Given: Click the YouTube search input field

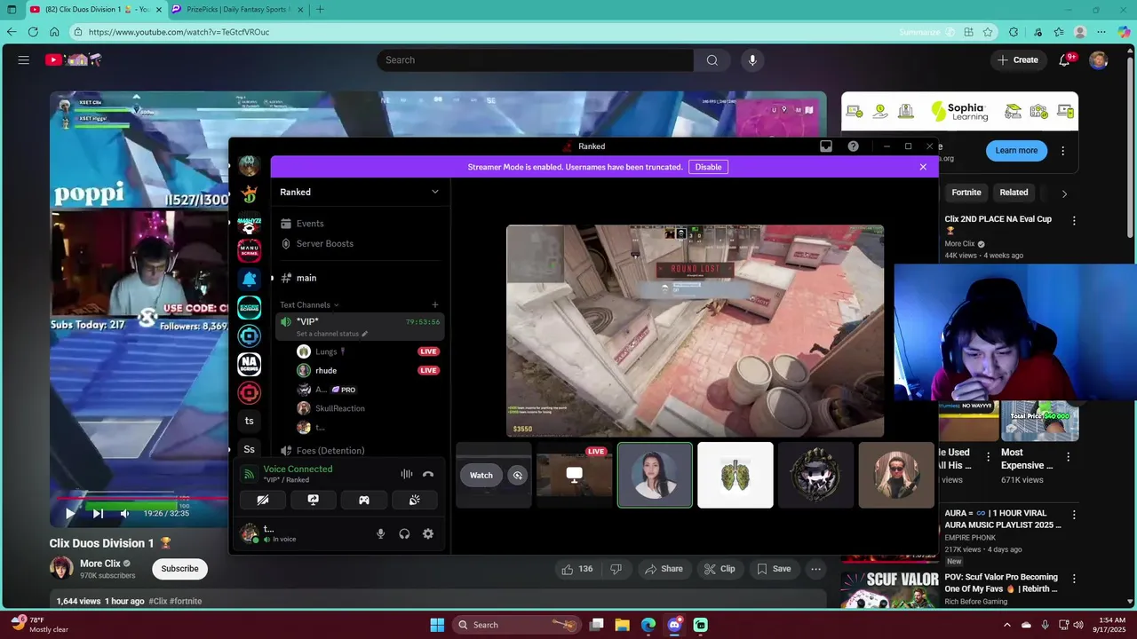Looking at the screenshot, I should click(535, 59).
